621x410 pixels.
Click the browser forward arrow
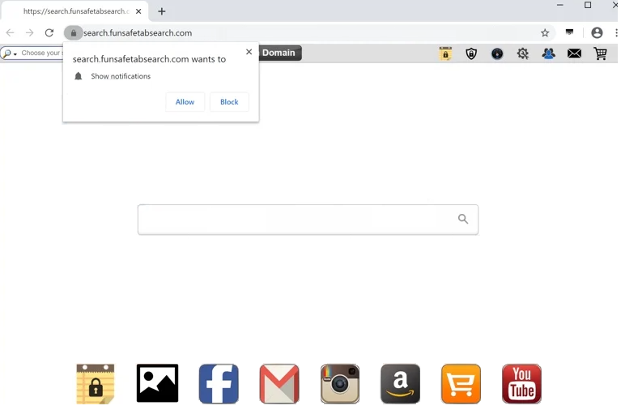coord(30,33)
